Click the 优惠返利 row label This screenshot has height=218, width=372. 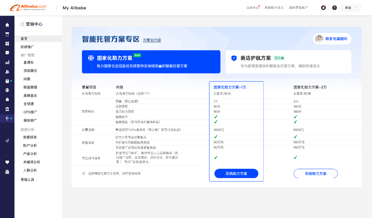[88, 130]
